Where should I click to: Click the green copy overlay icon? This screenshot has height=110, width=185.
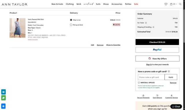click(3, 98)
